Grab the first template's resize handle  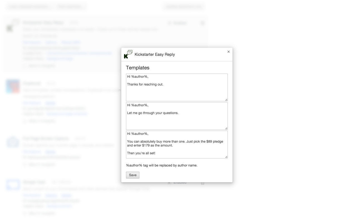[226, 100]
